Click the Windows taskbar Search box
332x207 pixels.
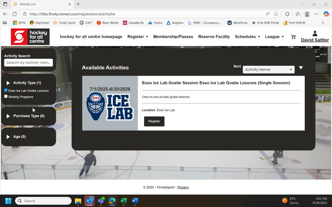pos(43,201)
